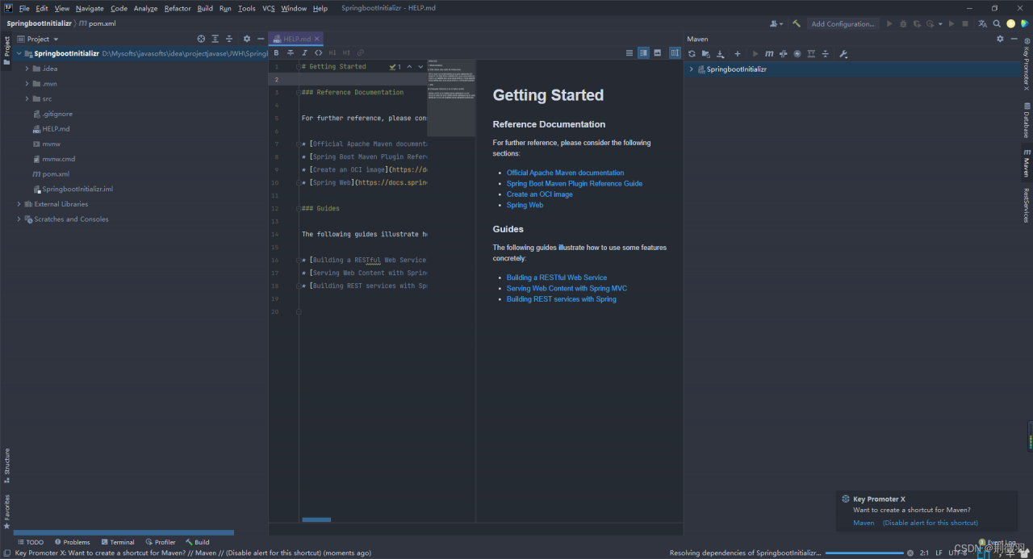The image size is (1033, 559).
Task: Open the Refactor menu
Action: point(178,8)
